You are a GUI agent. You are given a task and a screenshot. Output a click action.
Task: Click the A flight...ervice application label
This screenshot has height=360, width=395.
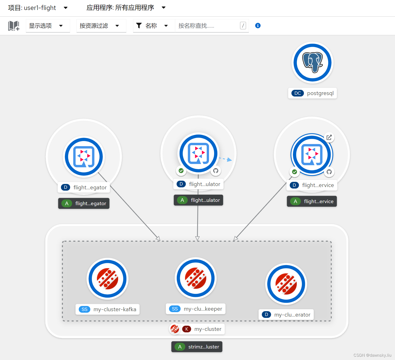(312, 201)
